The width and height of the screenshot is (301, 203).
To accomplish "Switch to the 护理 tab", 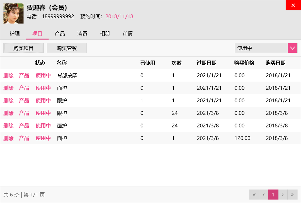I will (x=15, y=33).
